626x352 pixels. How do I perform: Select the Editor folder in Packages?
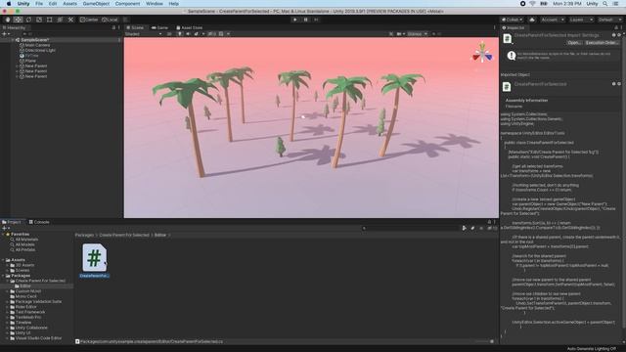pos(24,286)
